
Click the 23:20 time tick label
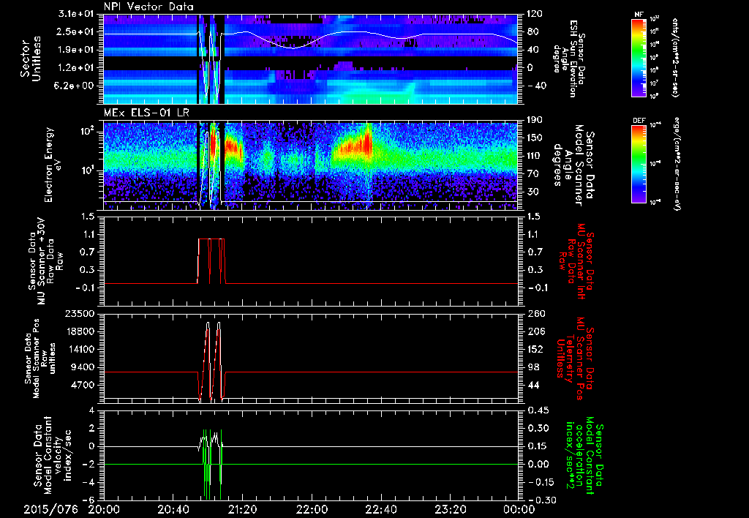pos(451,509)
